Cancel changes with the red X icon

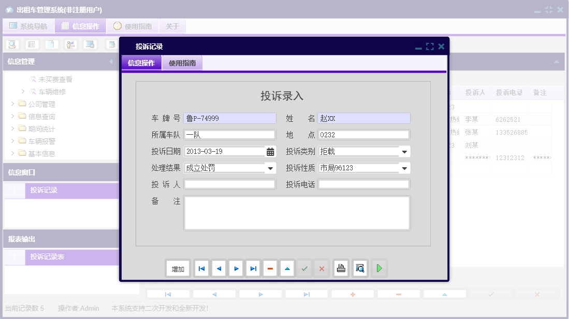click(x=321, y=268)
